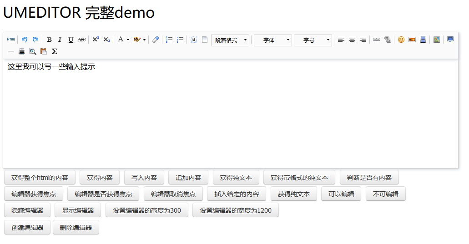
Task: Insert a map
Action: pos(437,40)
